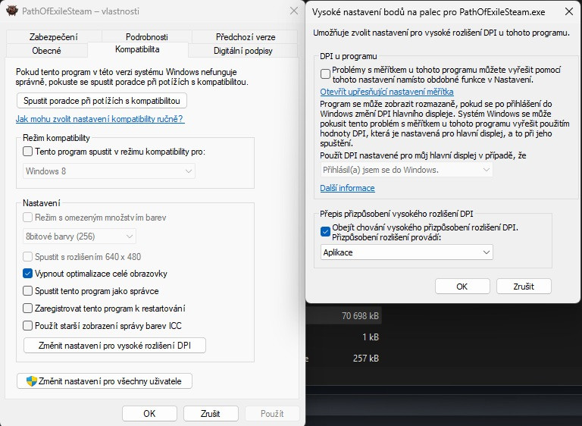Enable compatibility mode checkbox Tento program spustit
The image size is (582, 426).
27,151
